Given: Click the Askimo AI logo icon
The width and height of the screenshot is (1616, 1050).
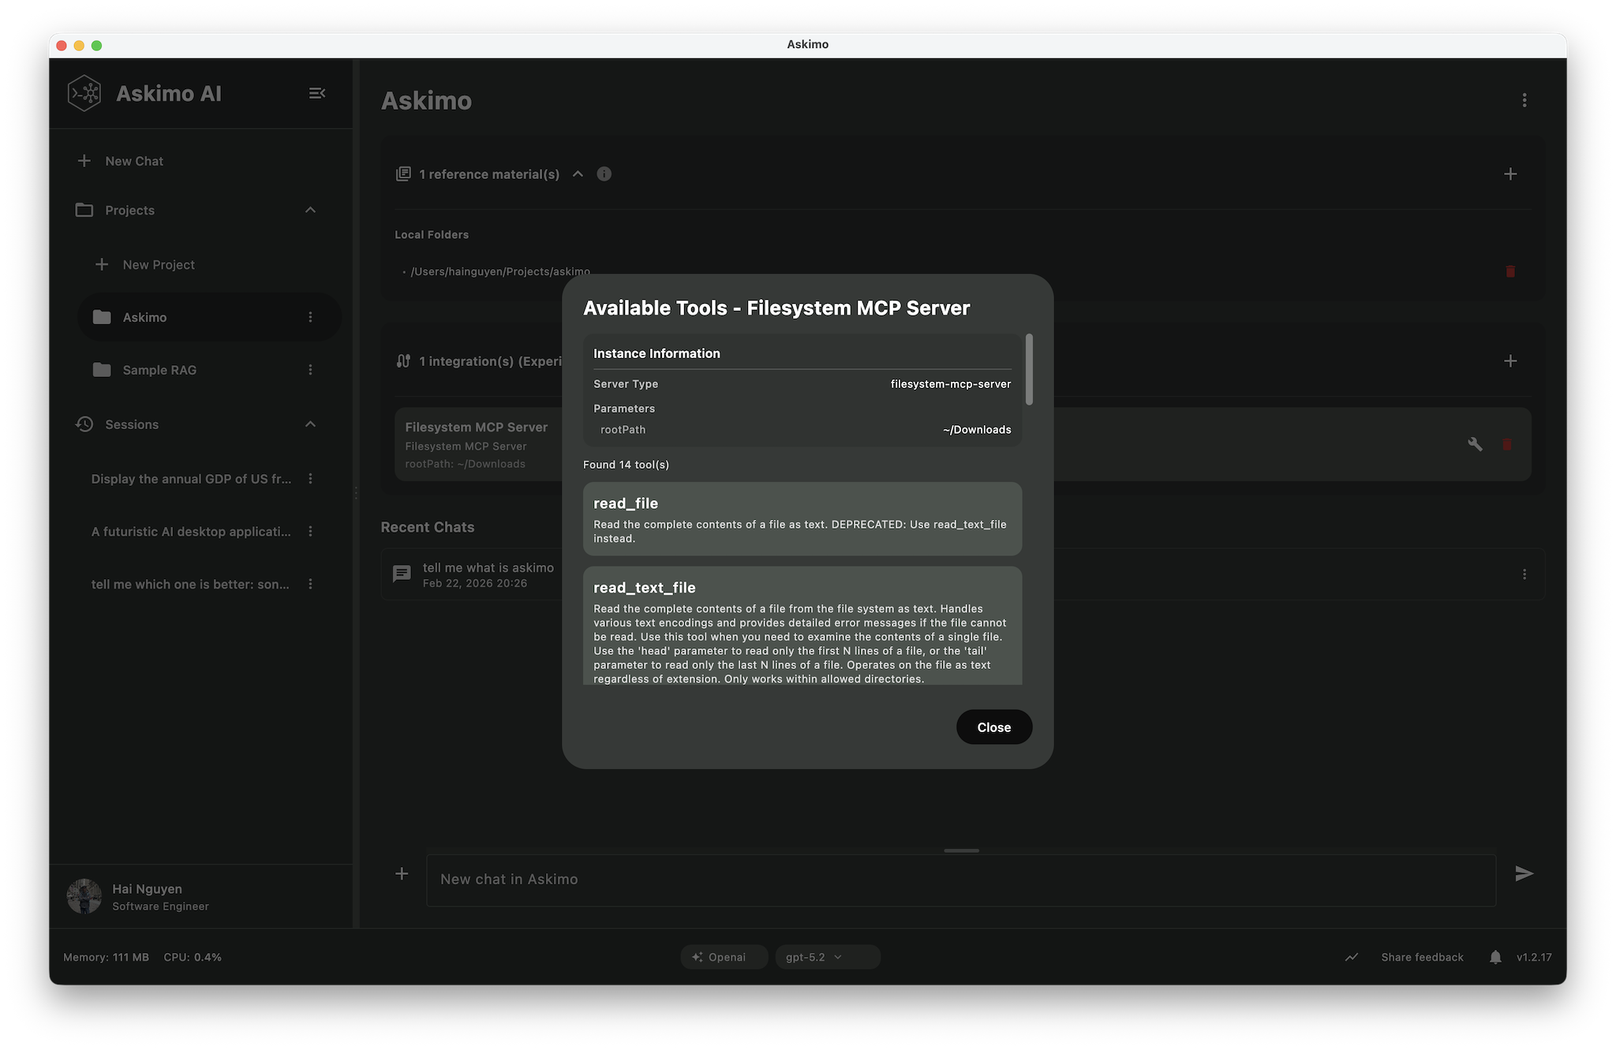Looking at the screenshot, I should [x=84, y=93].
